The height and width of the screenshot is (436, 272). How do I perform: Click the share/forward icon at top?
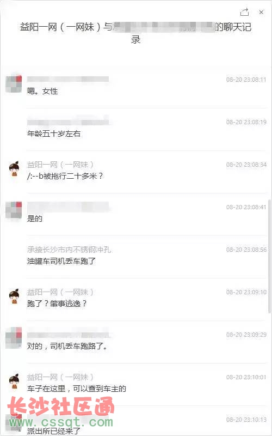[x=244, y=12]
